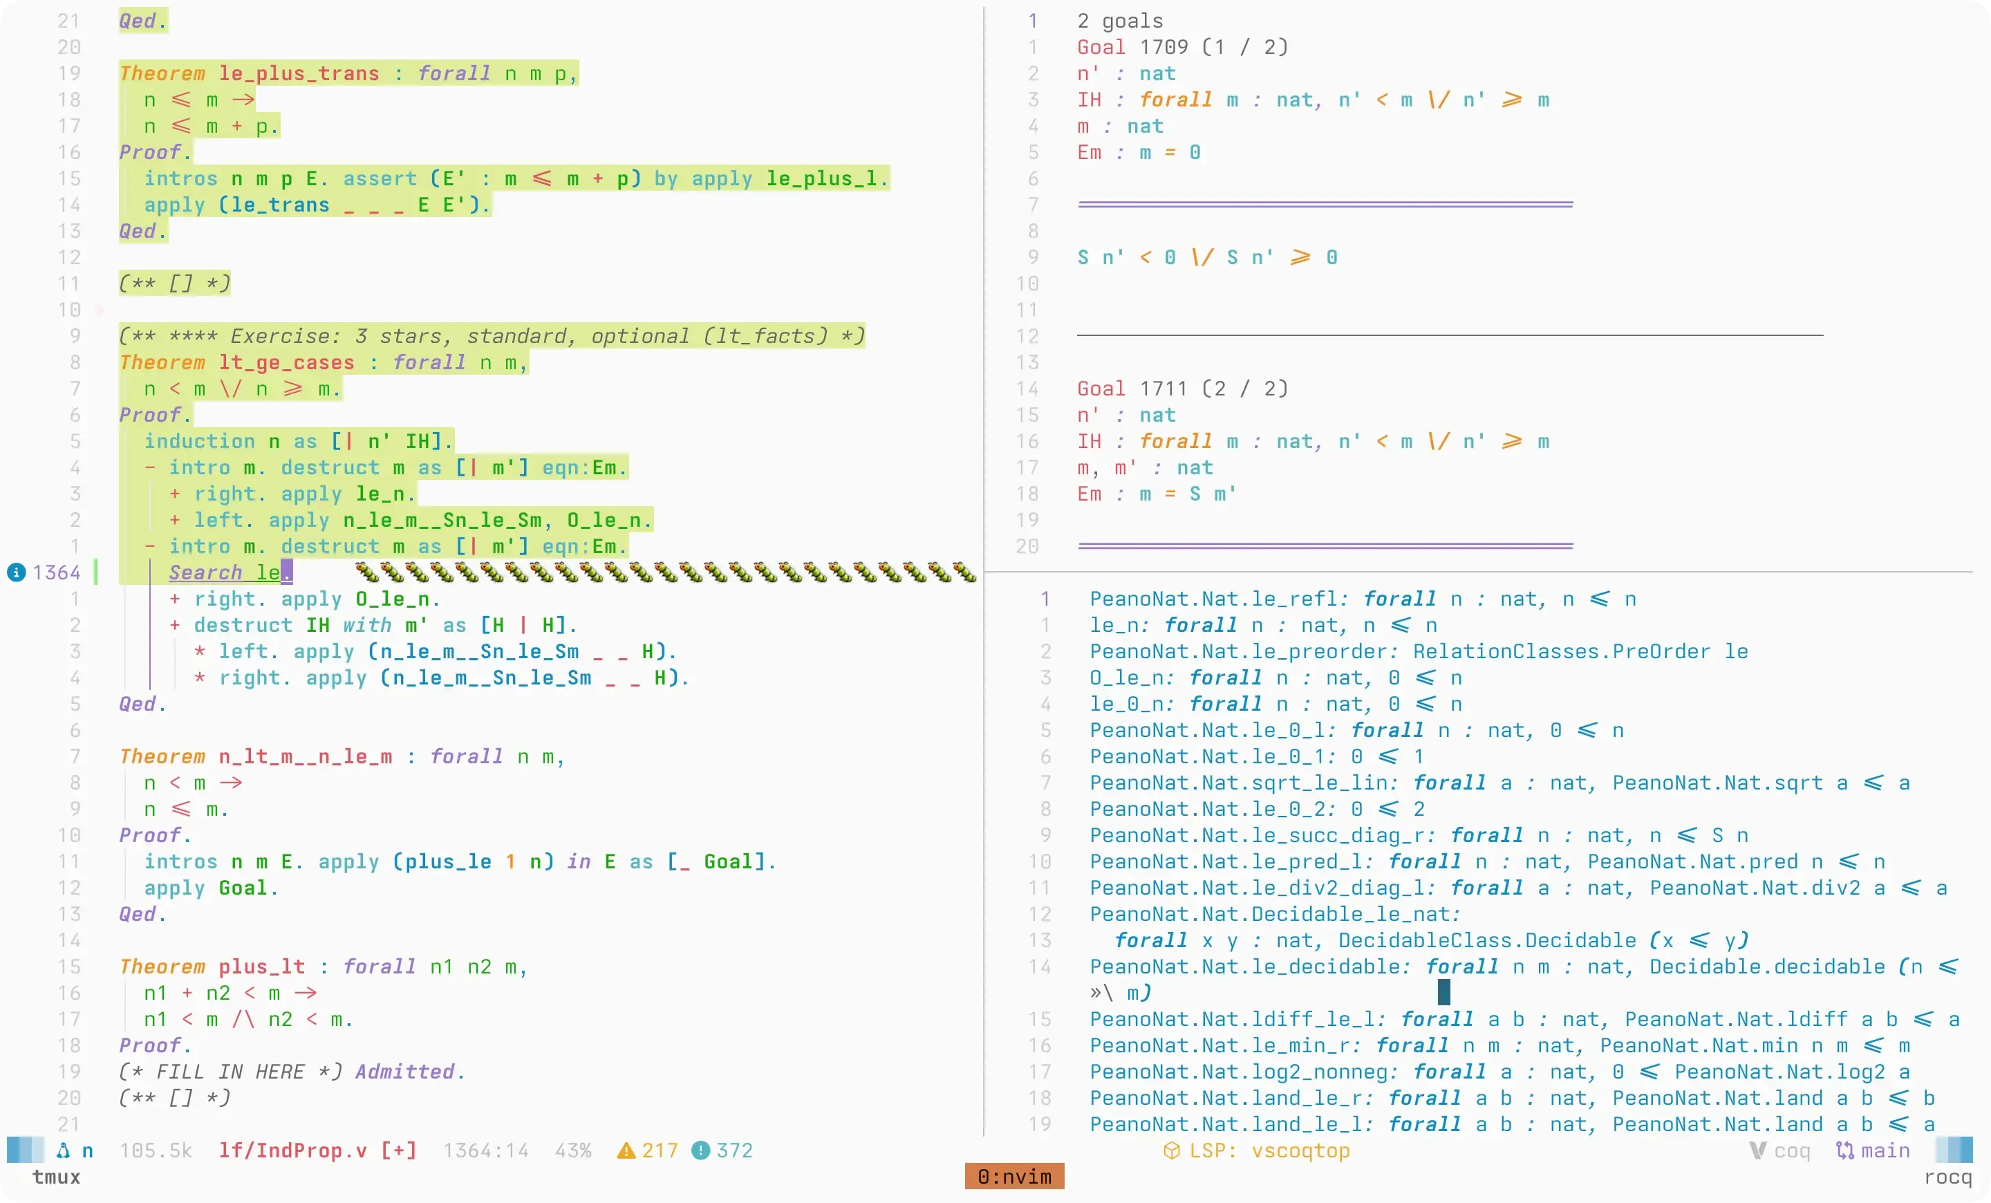This screenshot has width=1991, height=1203.
Task: Click the O_le_n search result entry
Action: pos(1276,678)
